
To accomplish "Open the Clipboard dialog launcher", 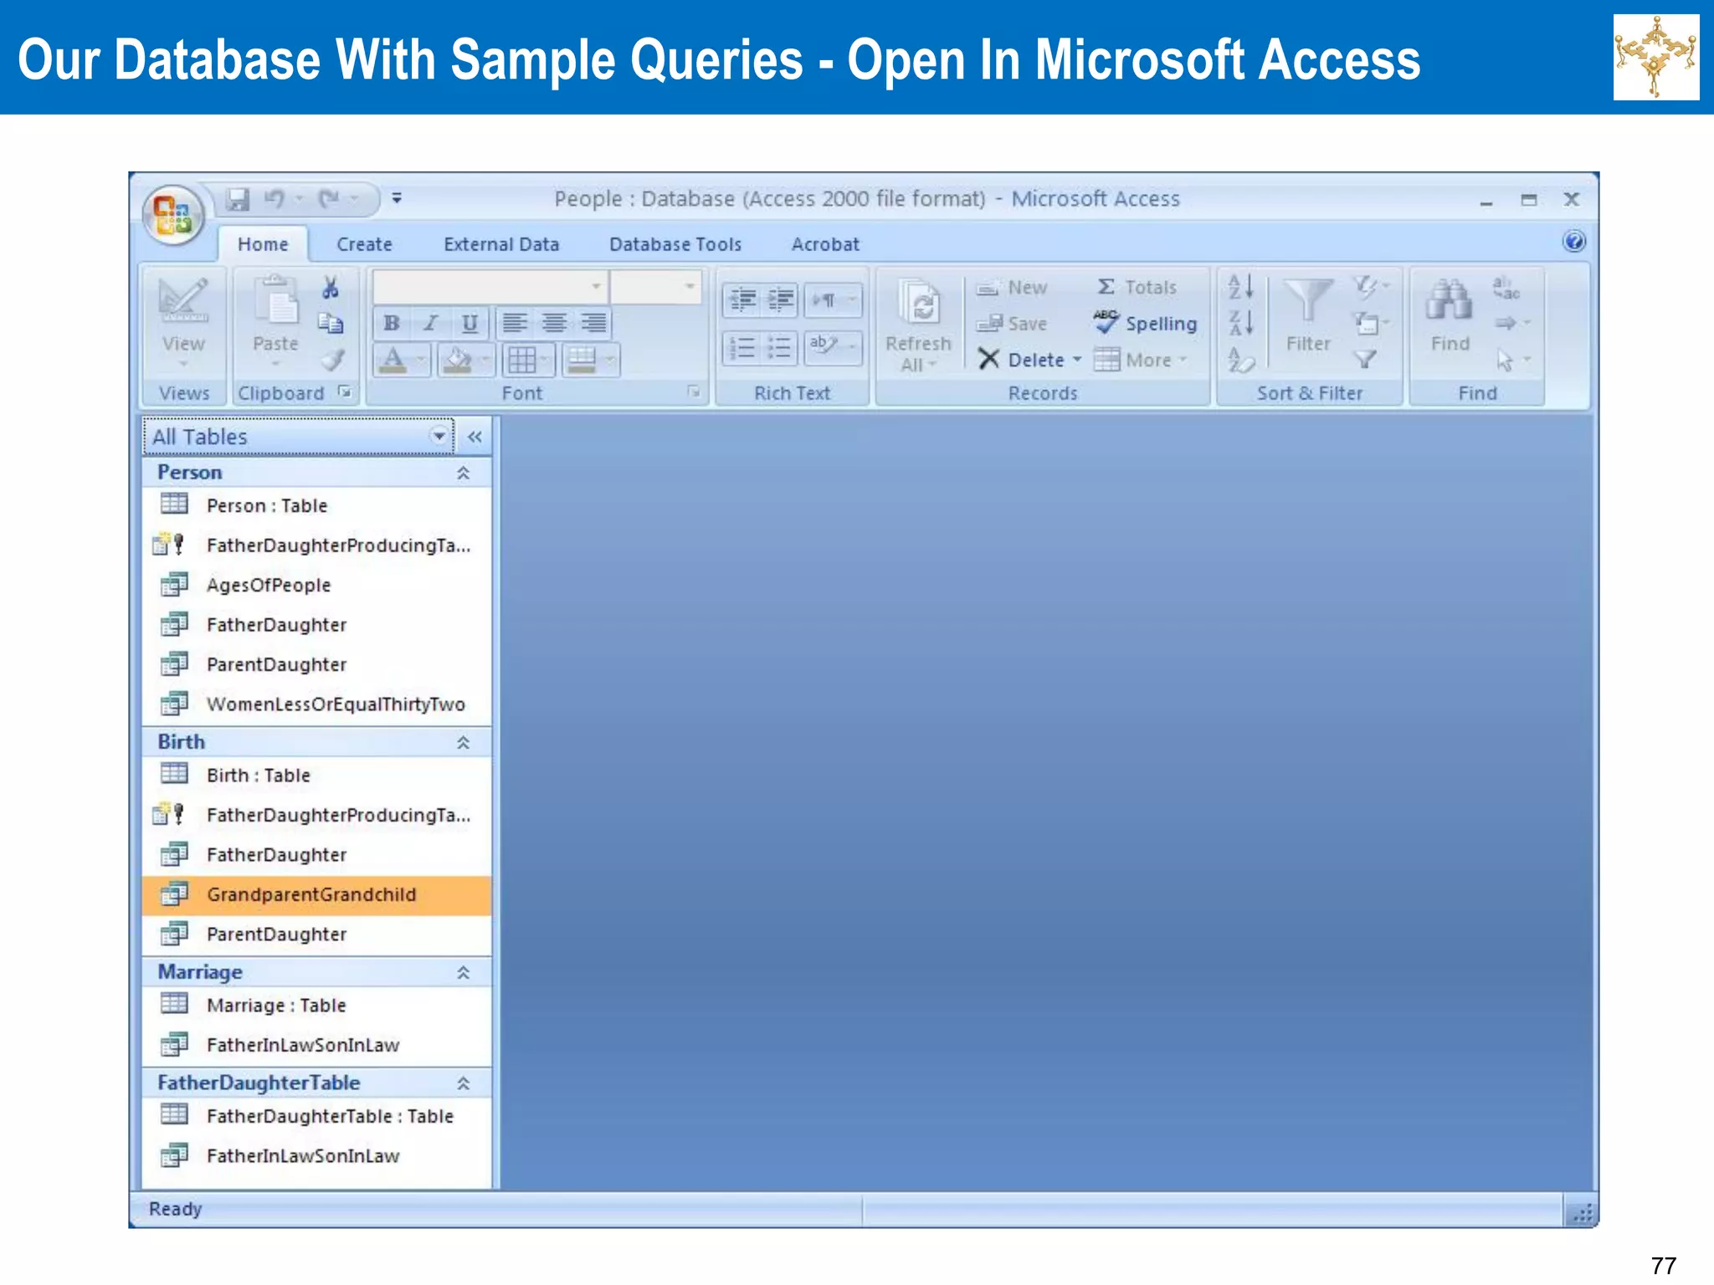I will pyautogui.click(x=344, y=392).
